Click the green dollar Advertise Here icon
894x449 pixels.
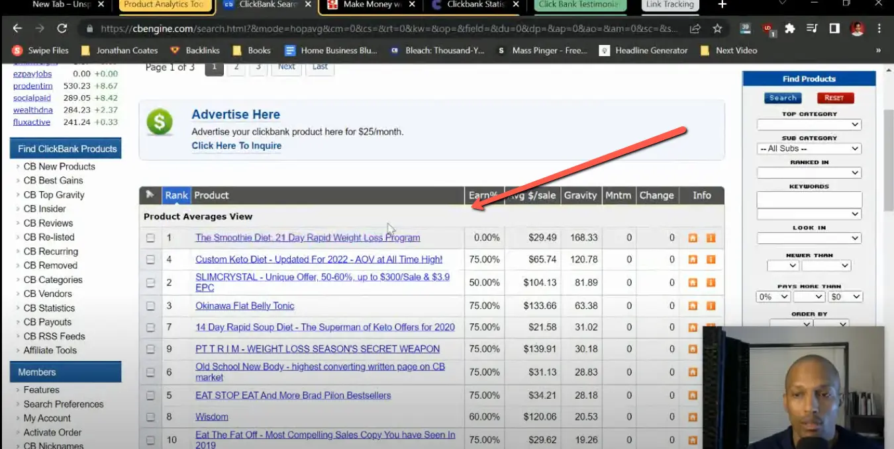point(159,123)
